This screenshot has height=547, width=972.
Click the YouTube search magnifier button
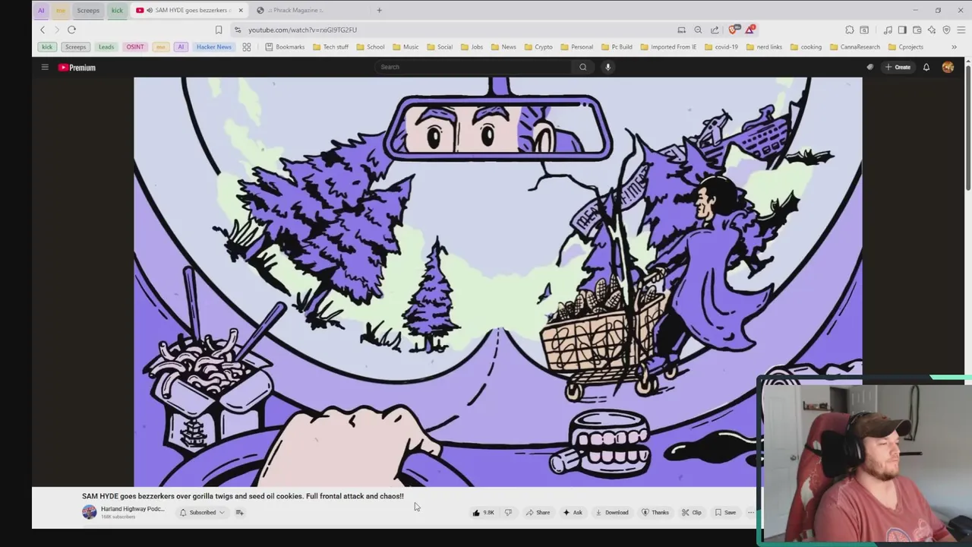click(x=582, y=67)
